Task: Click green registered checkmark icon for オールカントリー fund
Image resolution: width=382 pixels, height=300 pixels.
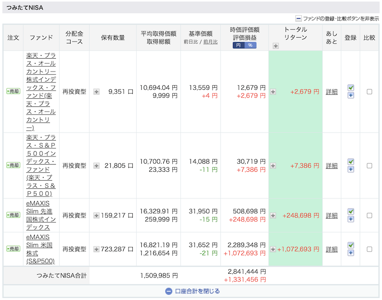Action: (x=351, y=88)
